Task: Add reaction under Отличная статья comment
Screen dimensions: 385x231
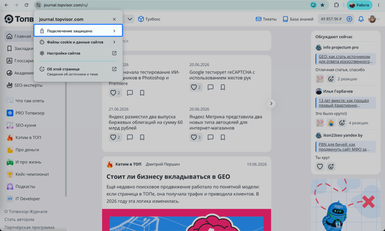Action: [x=331, y=79]
